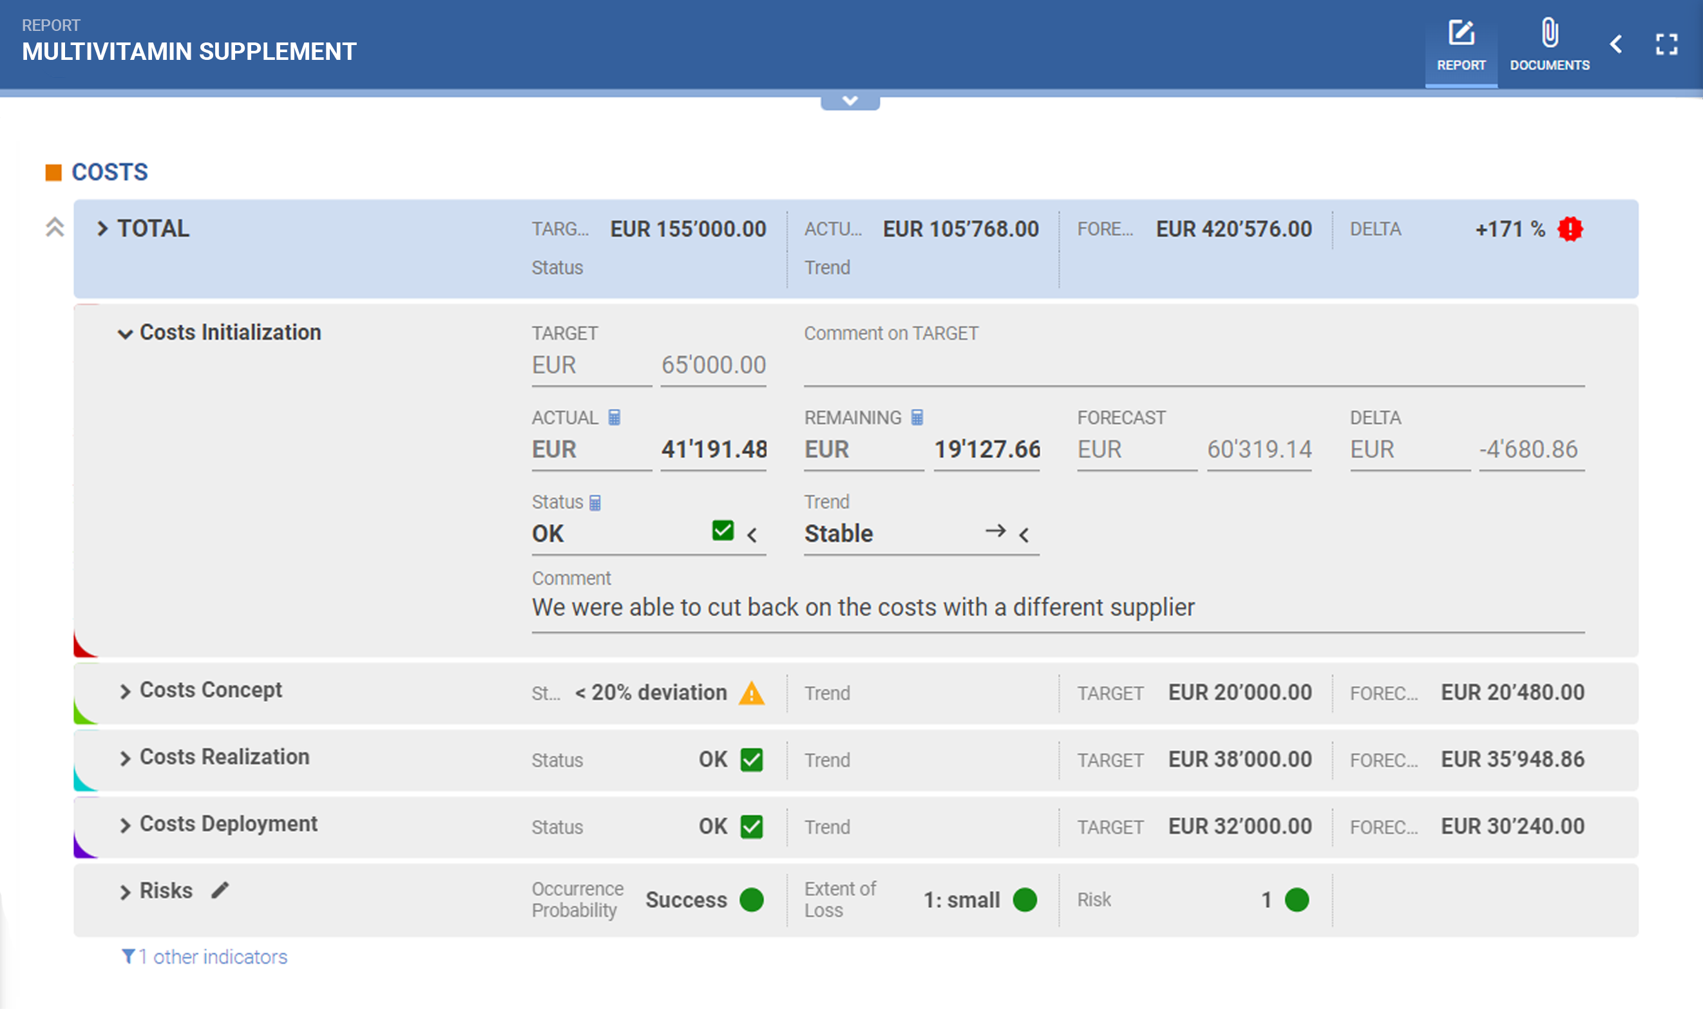The image size is (1703, 1034).
Task: Click the red alert icon beside +171 %
Action: (x=1570, y=229)
